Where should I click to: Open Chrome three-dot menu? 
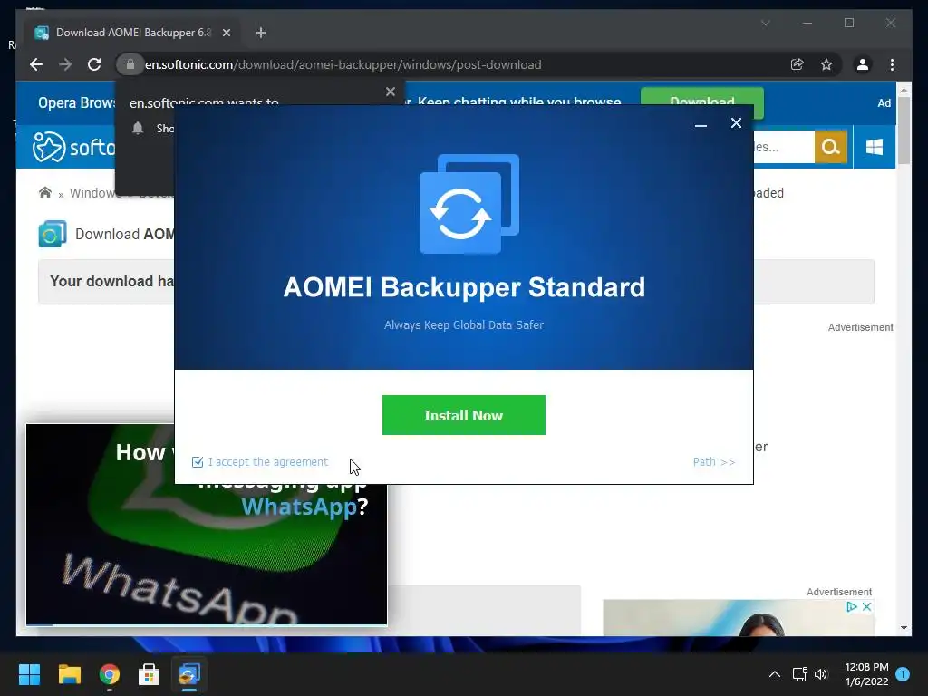click(892, 64)
